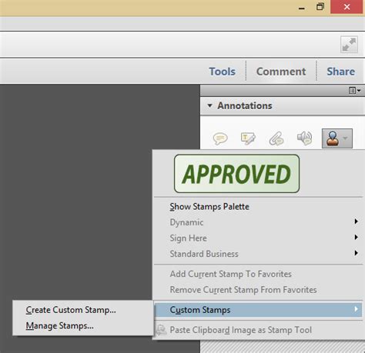Open the Share pane
The width and height of the screenshot is (365, 353).
[340, 72]
